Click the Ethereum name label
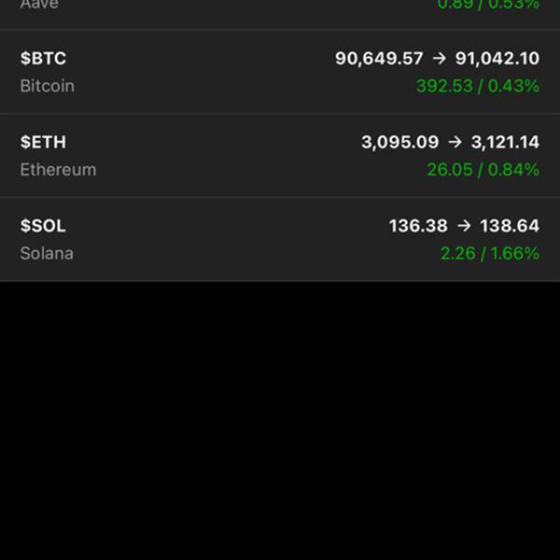Viewport: 560px width, 560px height. 58,170
